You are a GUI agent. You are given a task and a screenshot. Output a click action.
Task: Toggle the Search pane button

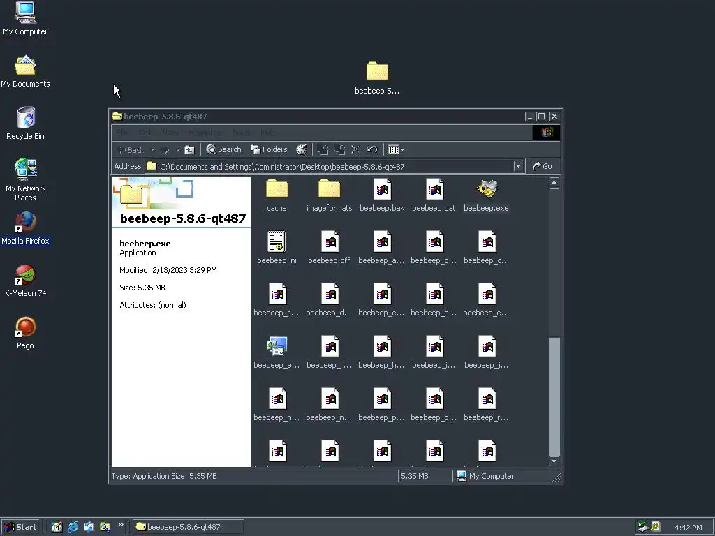pos(223,149)
